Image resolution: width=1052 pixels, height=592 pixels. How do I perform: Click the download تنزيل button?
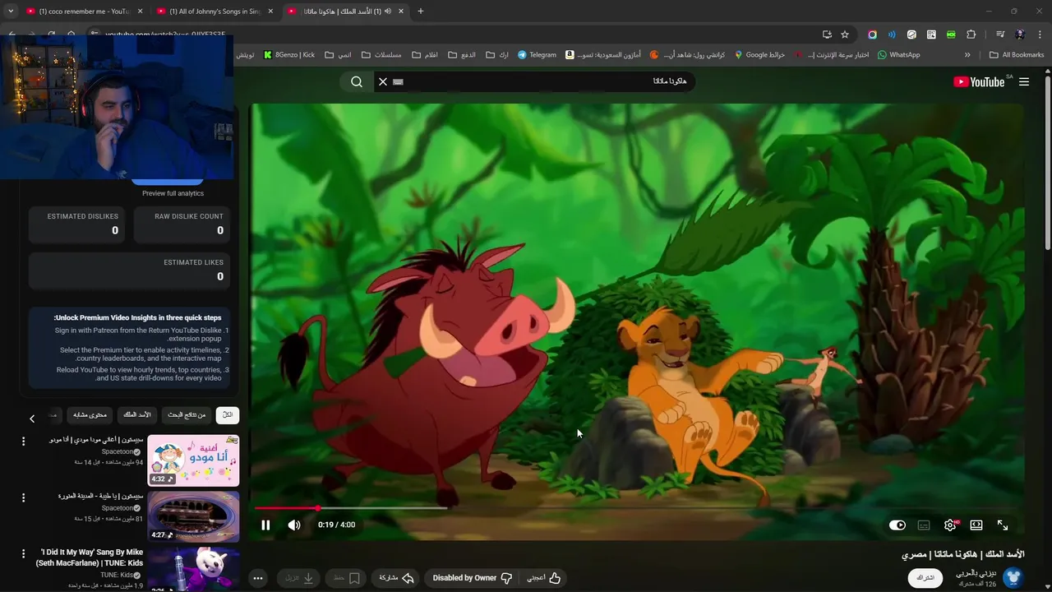point(300,578)
